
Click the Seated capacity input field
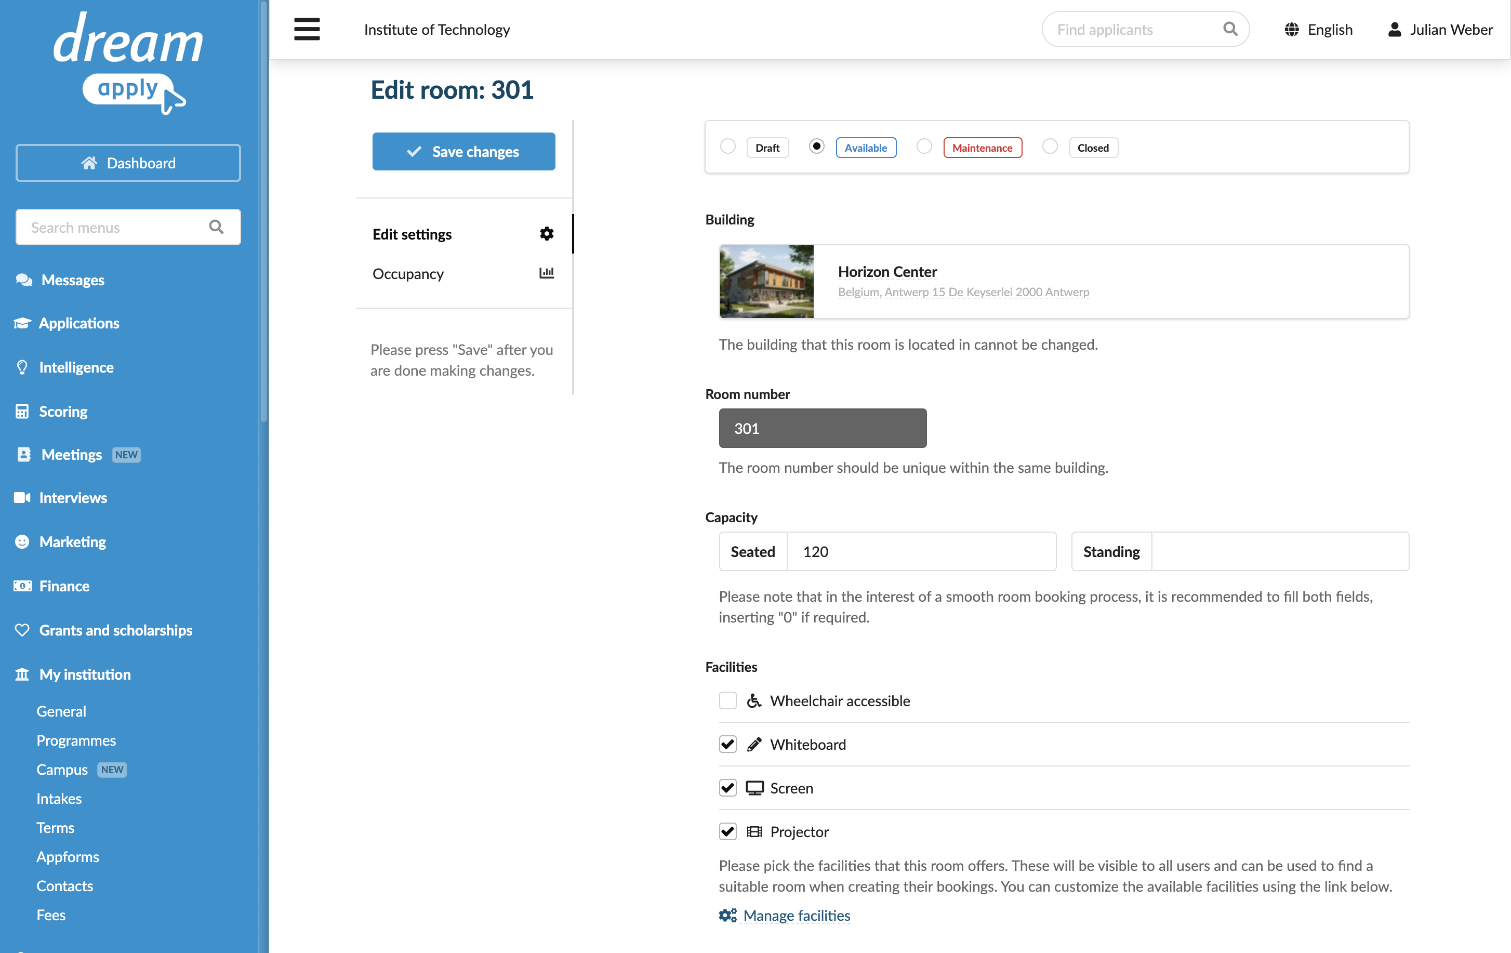[921, 551]
